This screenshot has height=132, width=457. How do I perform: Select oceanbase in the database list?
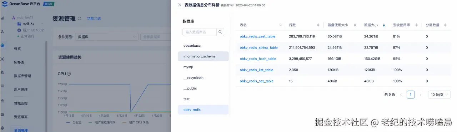(x=203, y=46)
